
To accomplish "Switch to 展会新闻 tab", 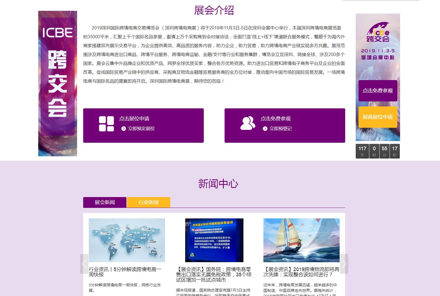I will pos(105,202).
